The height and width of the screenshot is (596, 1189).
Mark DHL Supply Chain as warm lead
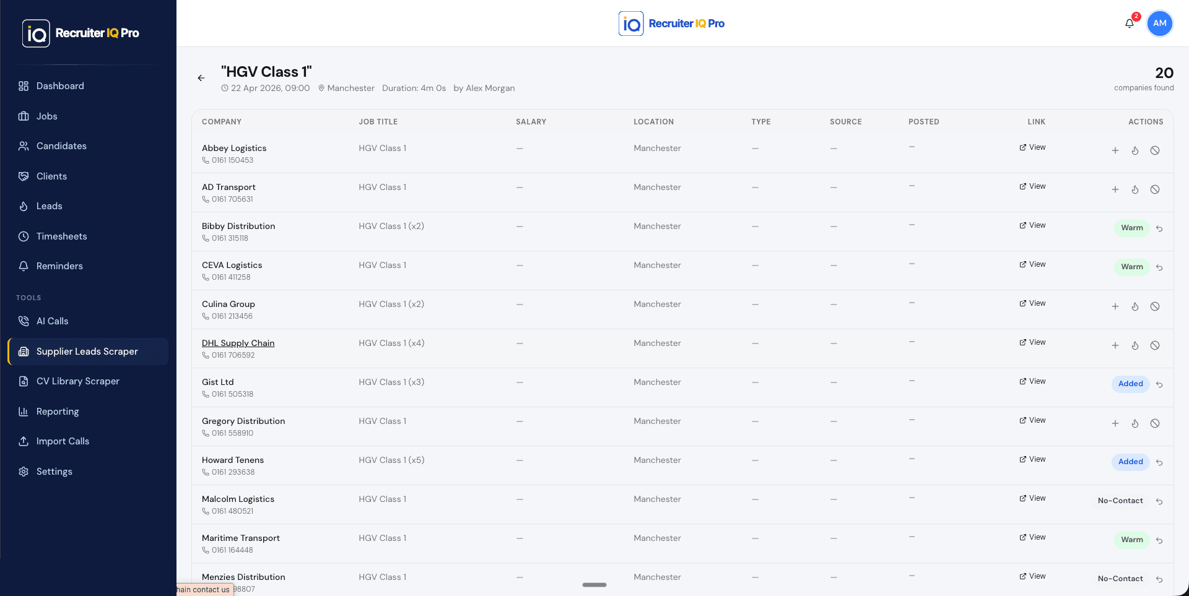click(1135, 345)
